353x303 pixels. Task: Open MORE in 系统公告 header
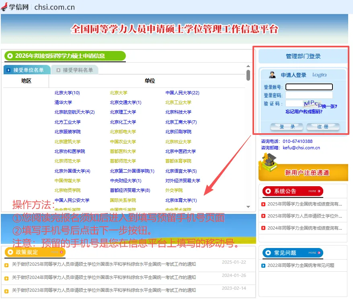(314, 191)
